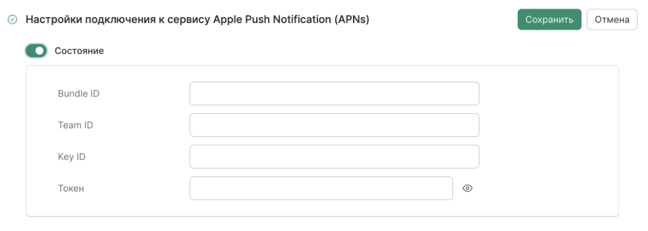Screen dimensions: 648x231
Task: Focus the Team ID input field
Action: pyautogui.click(x=334, y=125)
